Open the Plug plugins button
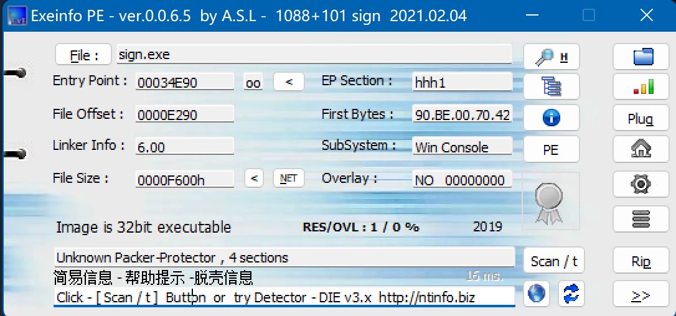The image size is (676, 316). pyautogui.click(x=641, y=118)
